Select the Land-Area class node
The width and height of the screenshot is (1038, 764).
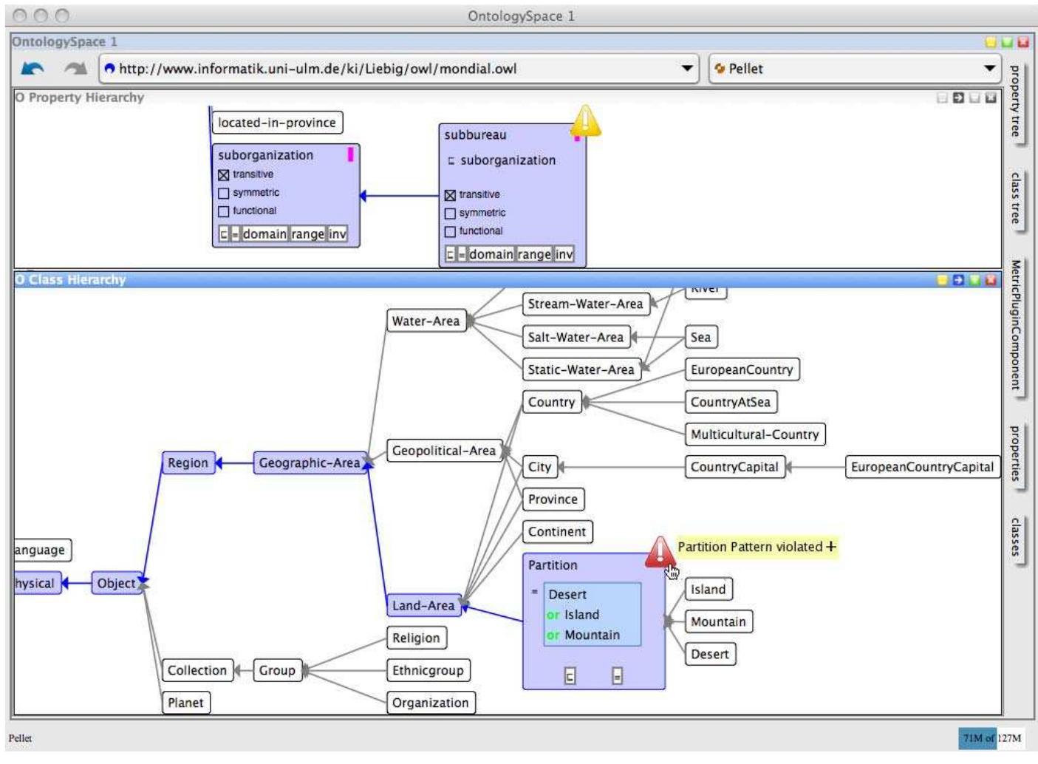coord(423,605)
